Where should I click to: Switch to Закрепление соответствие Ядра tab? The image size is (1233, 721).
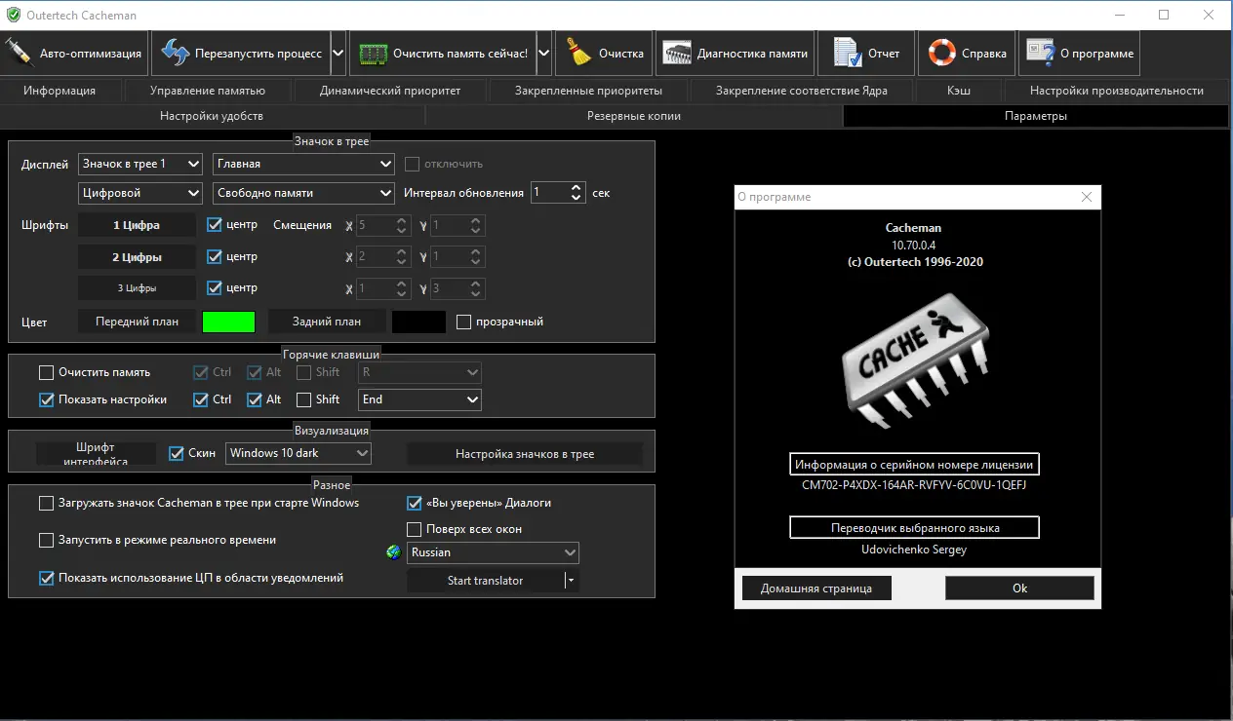pyautogui.click(x=802, y=91)
